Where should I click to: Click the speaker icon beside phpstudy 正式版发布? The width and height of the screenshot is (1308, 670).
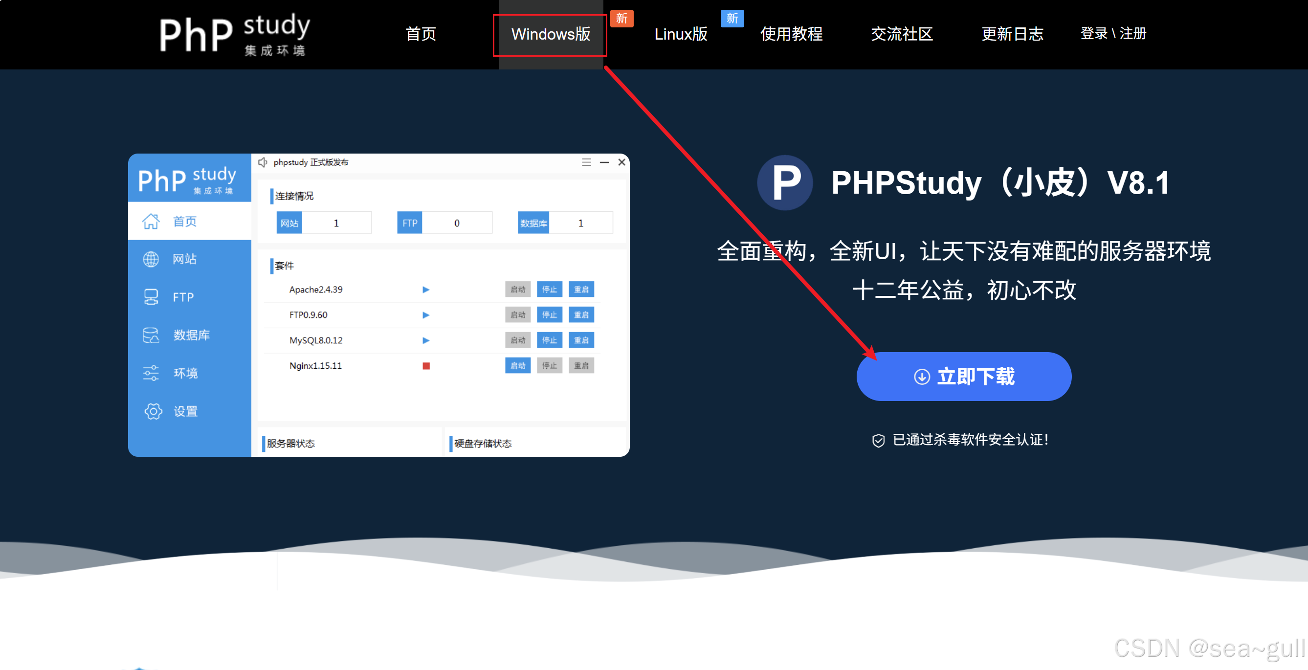(263, 162)
